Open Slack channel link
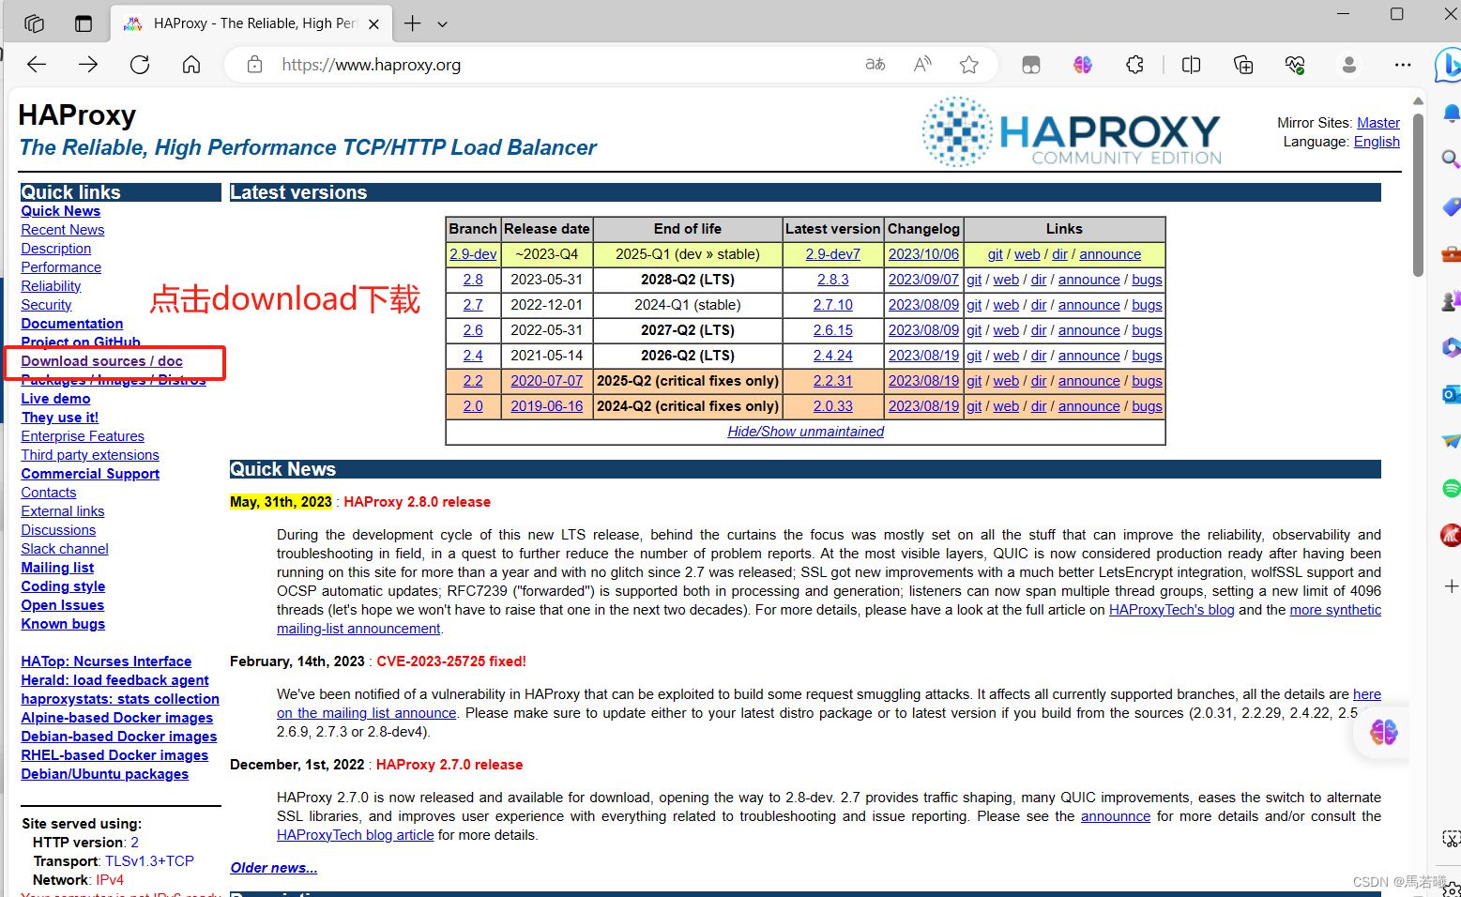 [65, 549]
